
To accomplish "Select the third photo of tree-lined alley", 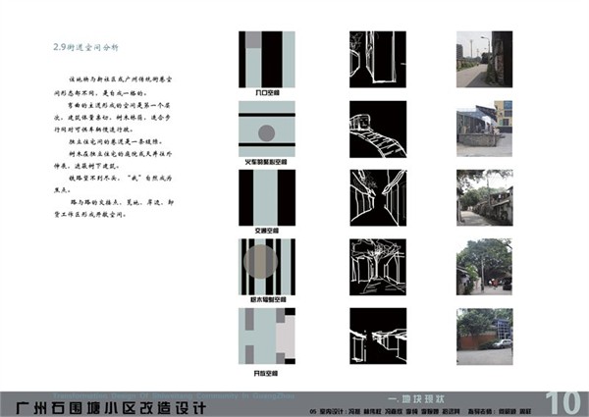I will (484, 198).
